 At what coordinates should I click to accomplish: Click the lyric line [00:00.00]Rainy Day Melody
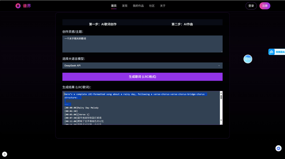tap(82, 108)
